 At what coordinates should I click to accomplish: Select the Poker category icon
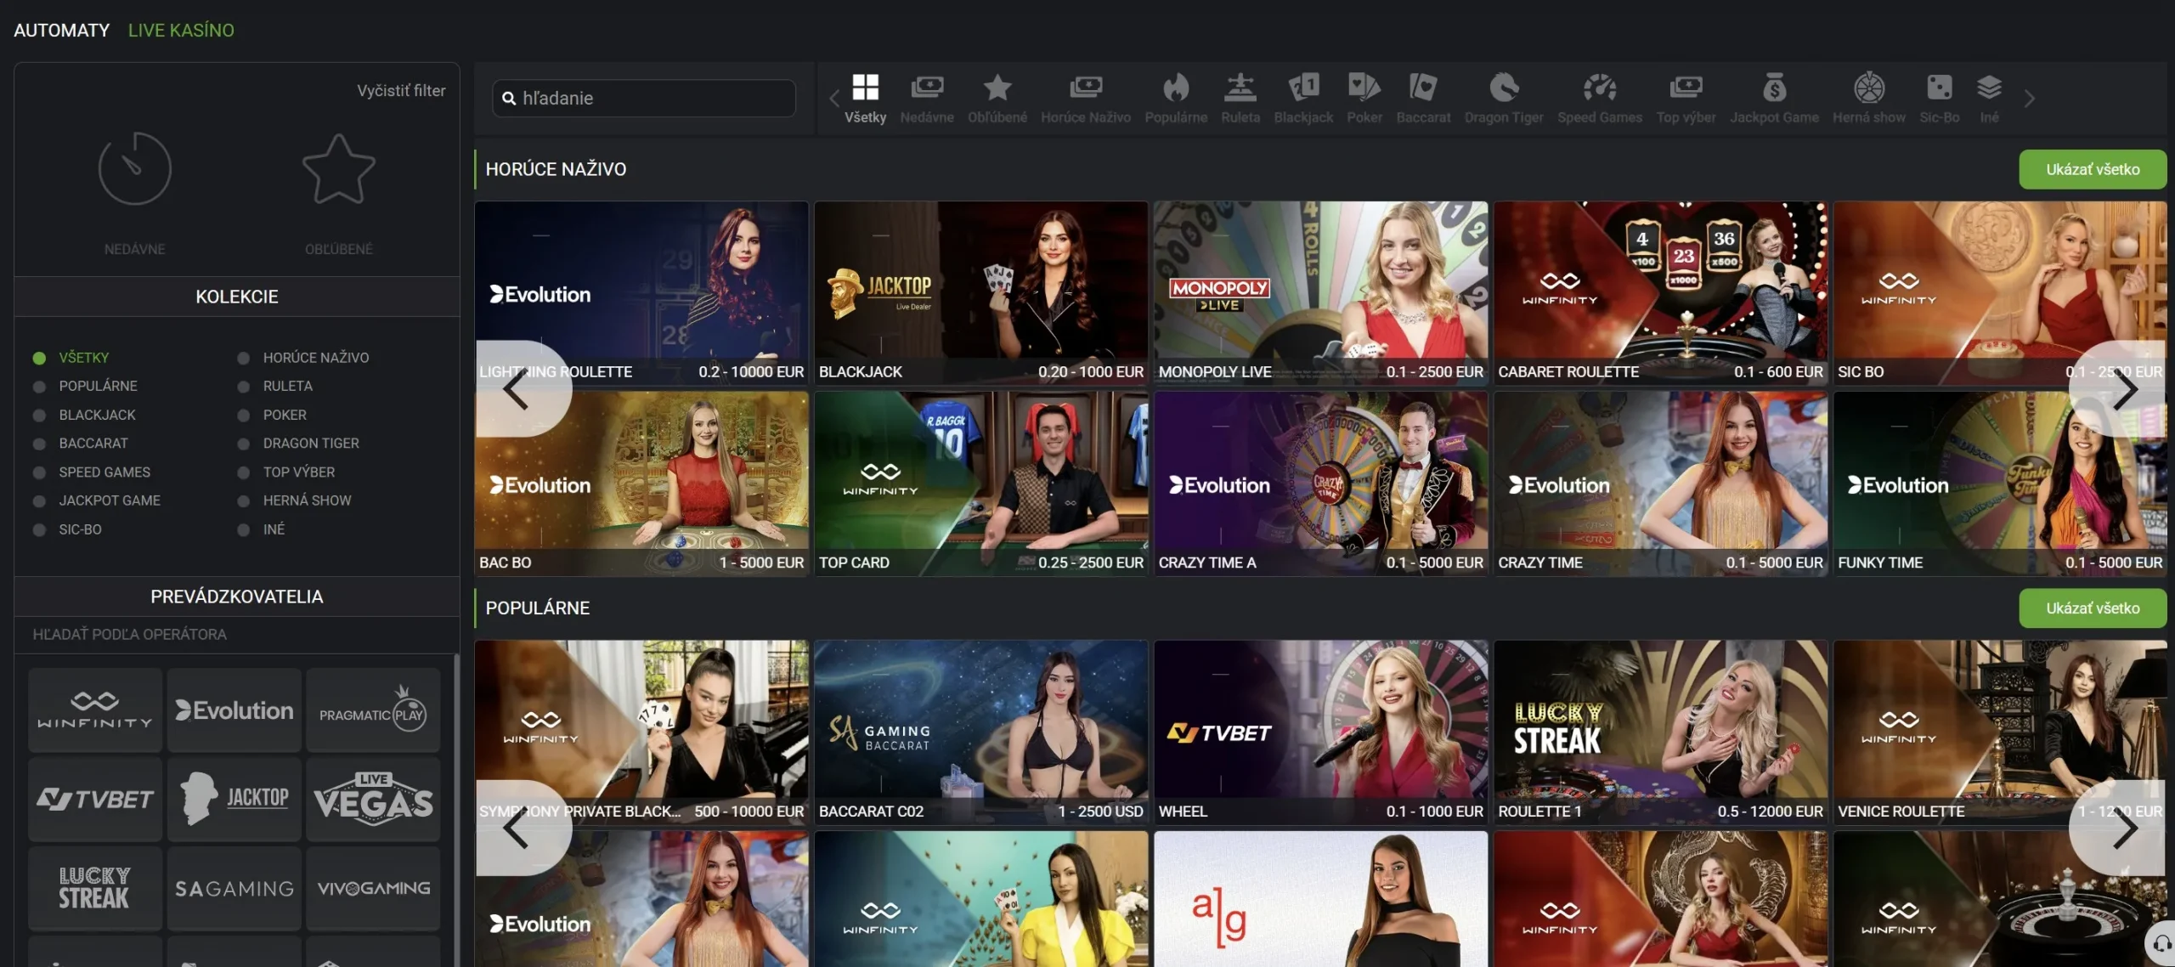click(x=1364, y=88)
